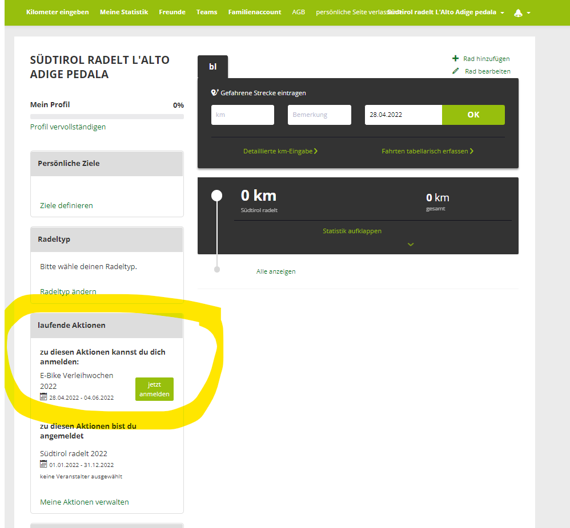Navigate to Teams
The width and height of the screenshot is (570, 528).
[207, 12]
